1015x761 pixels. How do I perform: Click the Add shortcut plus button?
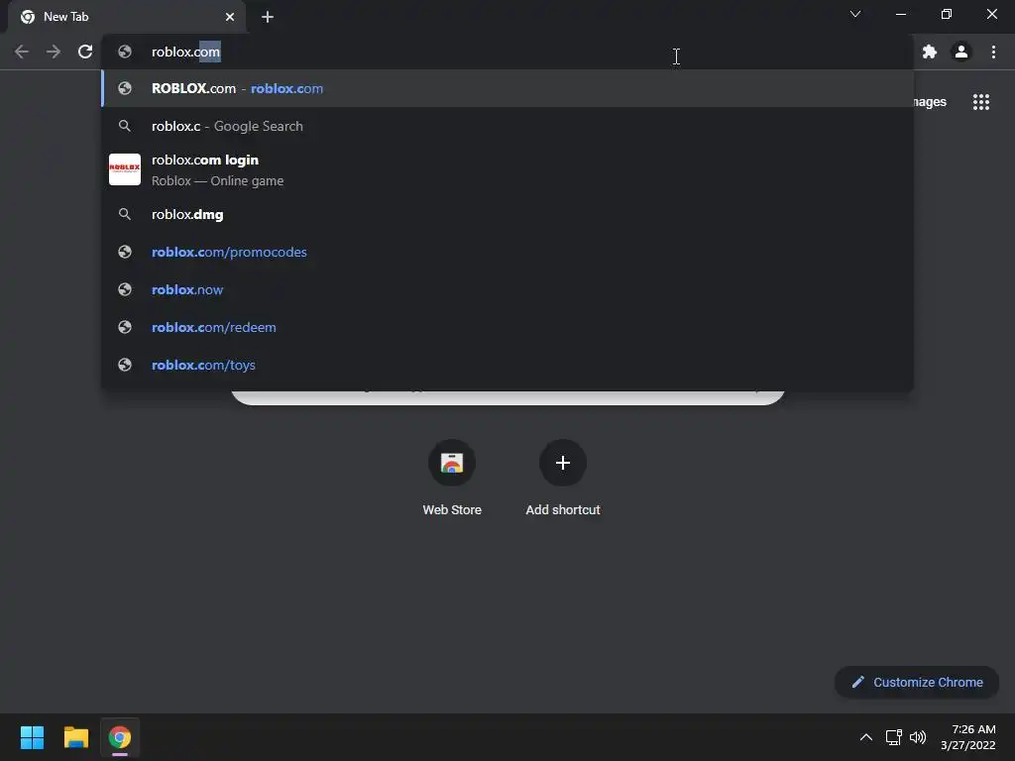tap(563, 463)
